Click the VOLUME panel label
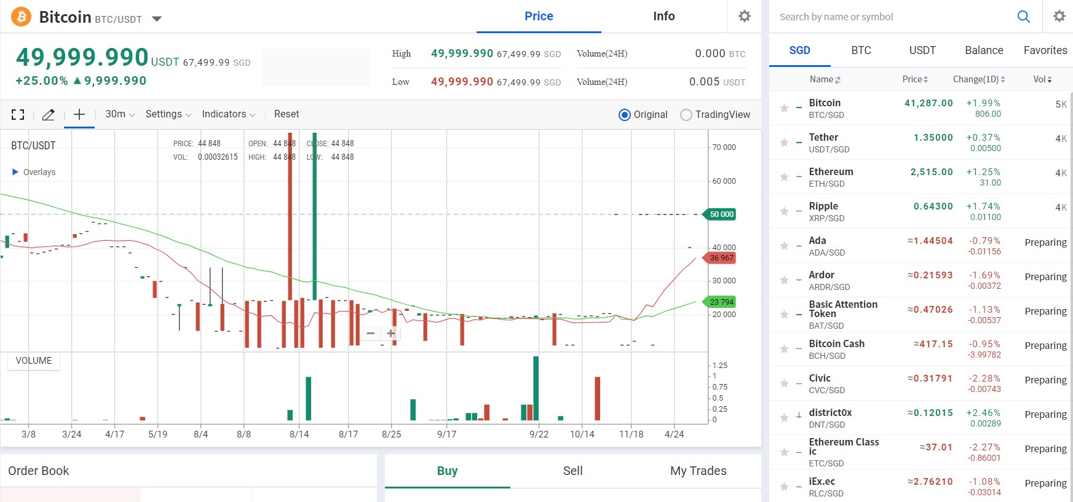The image size is (1073, 502). pos(34,361)
